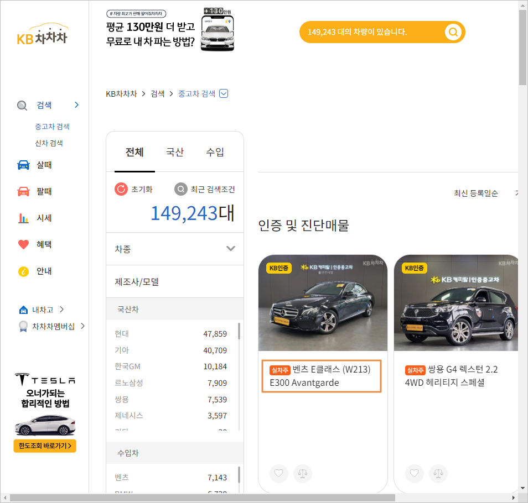The height and width of the screenshot is (503, 528).
Task: Click the horizontal scrollbar thumb
Action: [203, 497]
